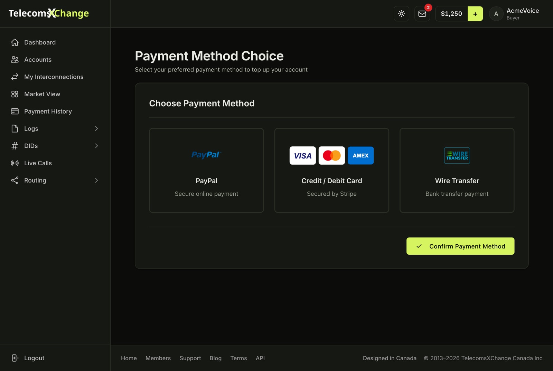
Task: Click the Logs file icon
Action: point(15,128)
